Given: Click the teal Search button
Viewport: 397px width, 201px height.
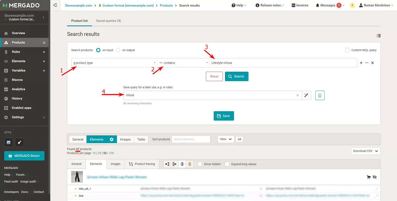Looking at the screenshot, I should point(237,76).
